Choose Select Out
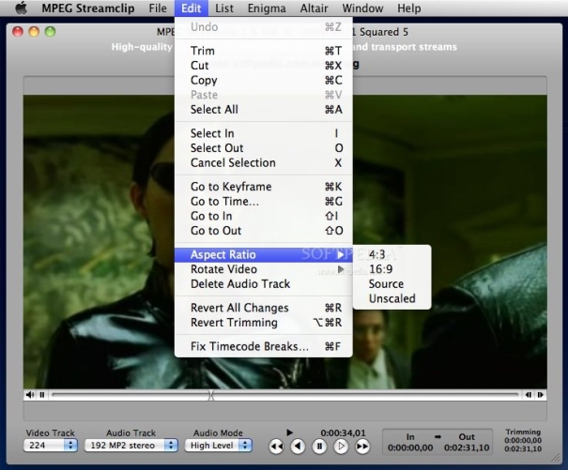Image resolution: width=568 pixels, height=470 pixels. (264, 148)
